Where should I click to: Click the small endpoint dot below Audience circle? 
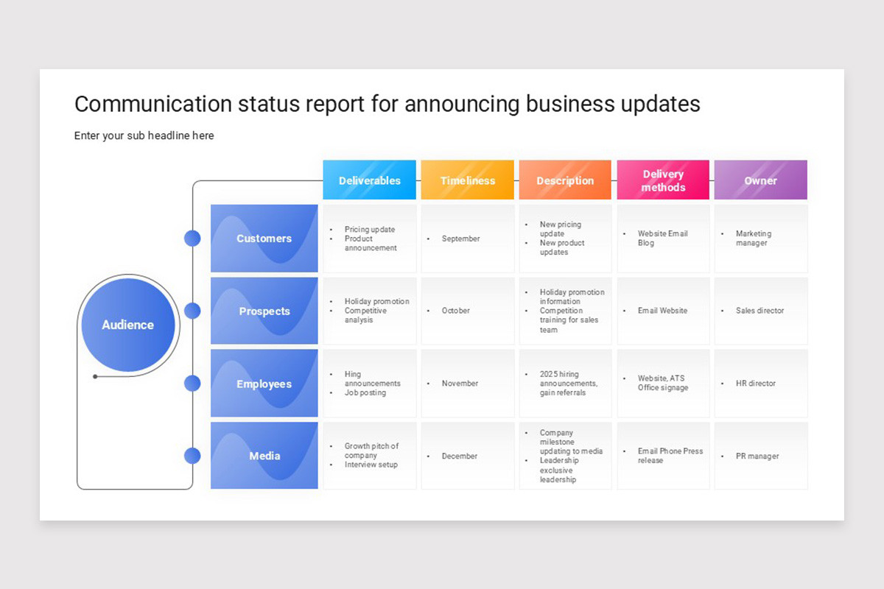click(x=94, y=376)
